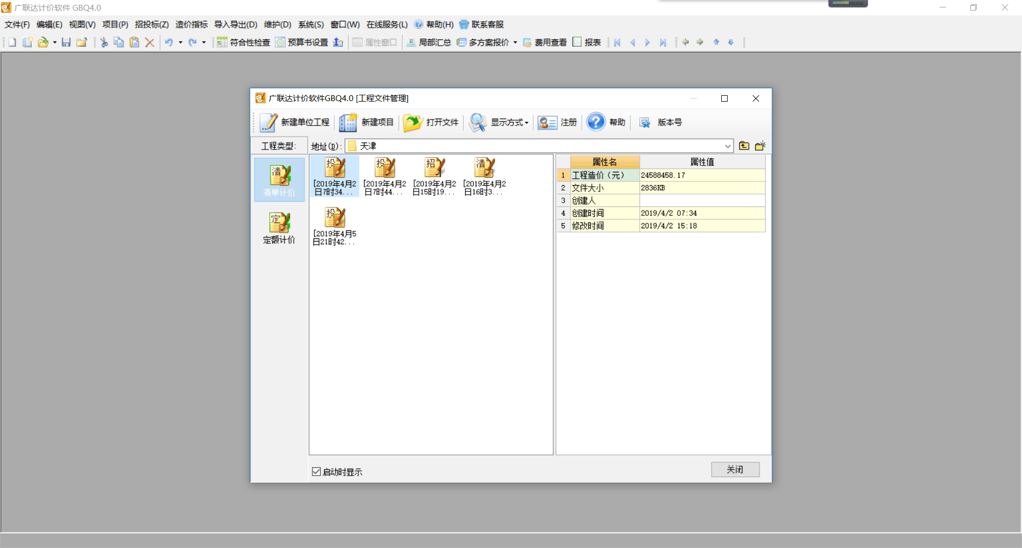Screen dimensions: 1022x548
Task: Expand the undo history dropdown arrow
Action: point(180,43)
